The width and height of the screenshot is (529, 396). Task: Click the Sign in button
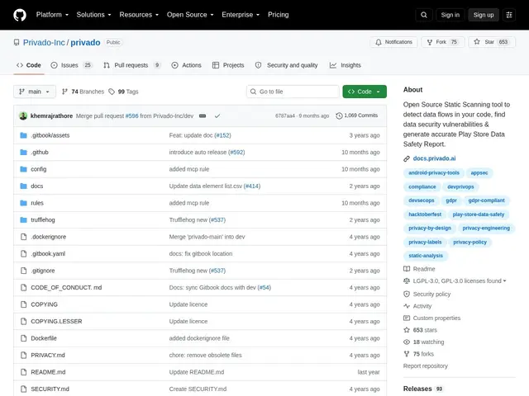450,15
